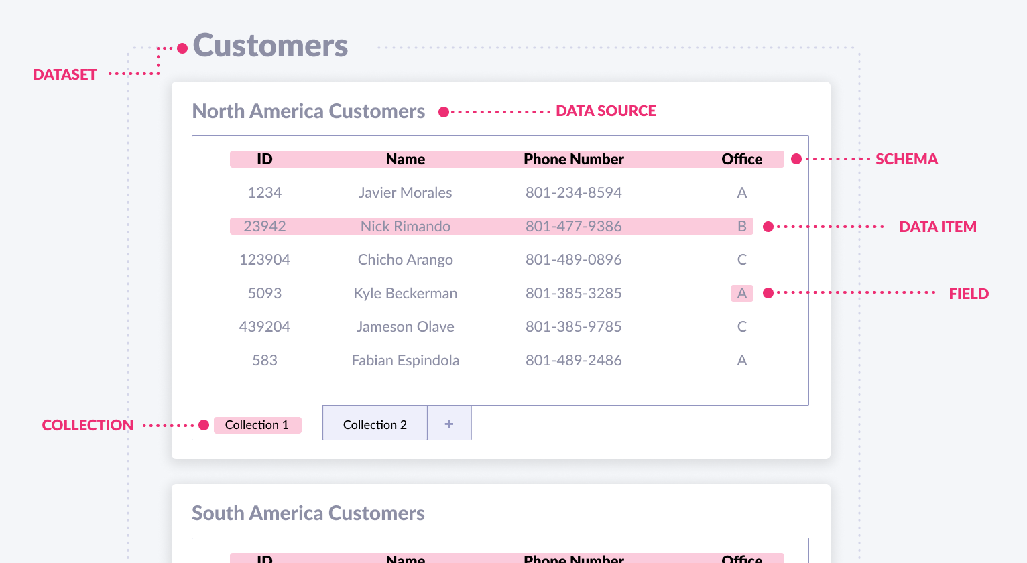
Task: Select the name Javier Morales
Action: coord(406,192)
